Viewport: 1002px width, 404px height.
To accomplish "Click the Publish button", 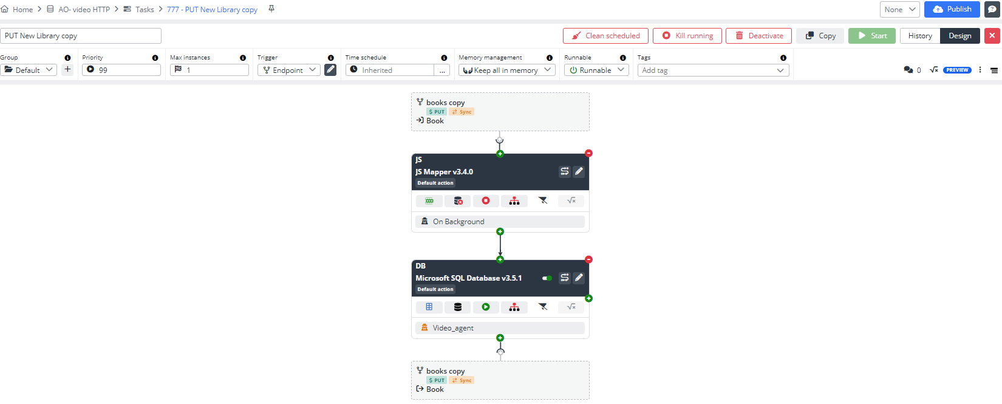I will pos(952,9).
